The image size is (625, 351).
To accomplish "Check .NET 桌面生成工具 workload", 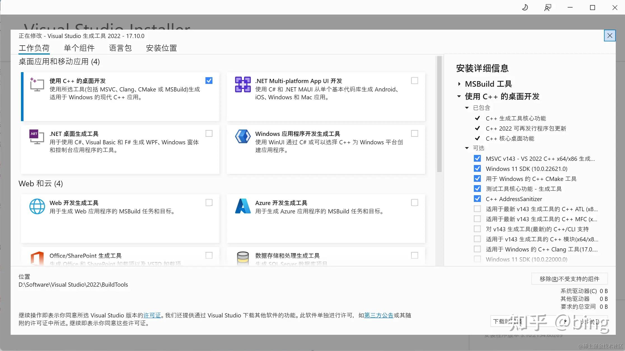I will coord(209,133).
